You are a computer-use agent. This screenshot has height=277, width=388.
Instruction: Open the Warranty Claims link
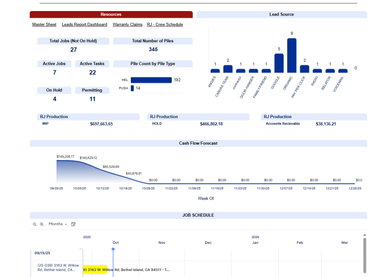point(127,24)
